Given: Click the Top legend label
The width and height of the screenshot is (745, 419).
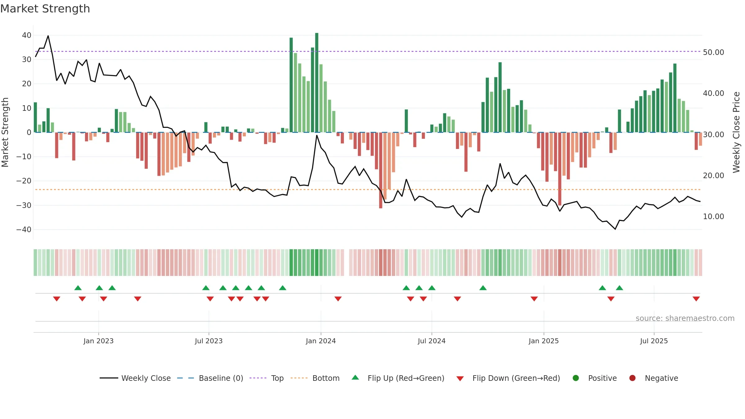Looking at the screenshot, I should 277,378.
